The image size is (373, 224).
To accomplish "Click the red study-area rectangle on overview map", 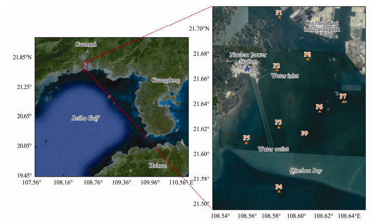I will tap(85, 66).
